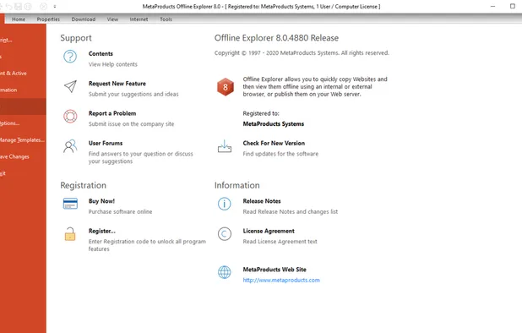Open User Forums via the people icon

(x=70, y=146)
